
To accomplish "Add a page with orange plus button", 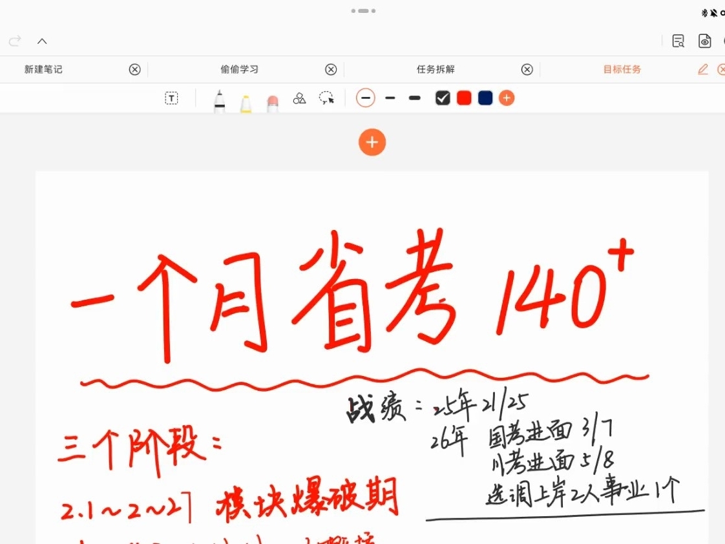I will (x=372, y=142).
